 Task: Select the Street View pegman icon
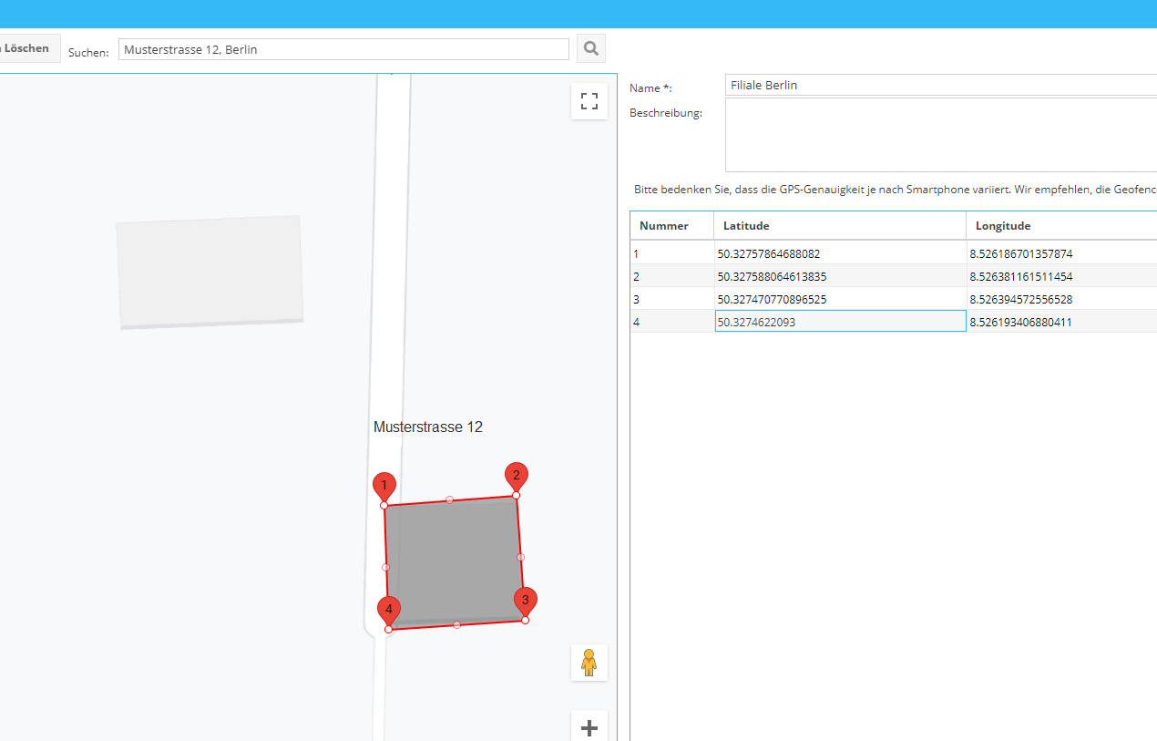point(589,663)
